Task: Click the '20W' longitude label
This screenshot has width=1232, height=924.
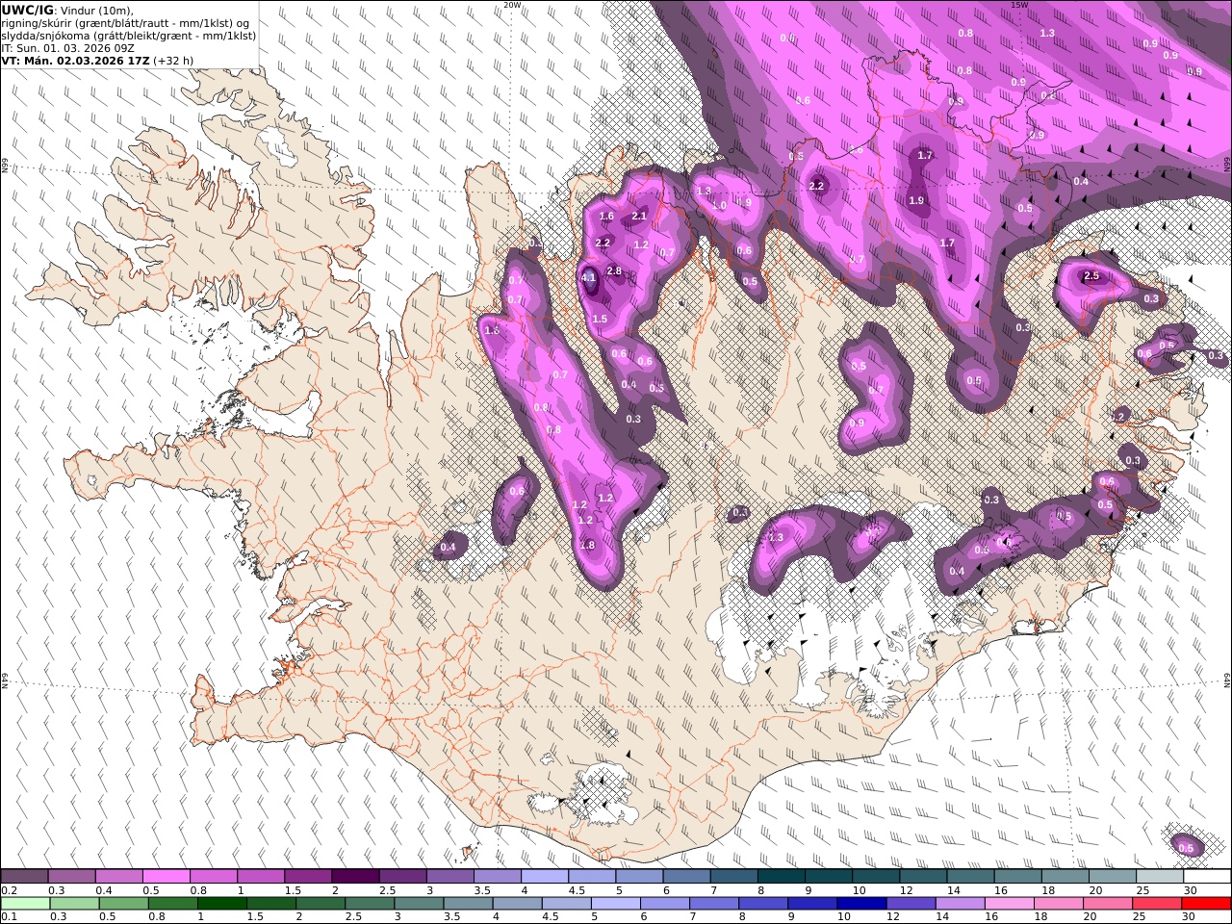Action: (x=512, y=5)
